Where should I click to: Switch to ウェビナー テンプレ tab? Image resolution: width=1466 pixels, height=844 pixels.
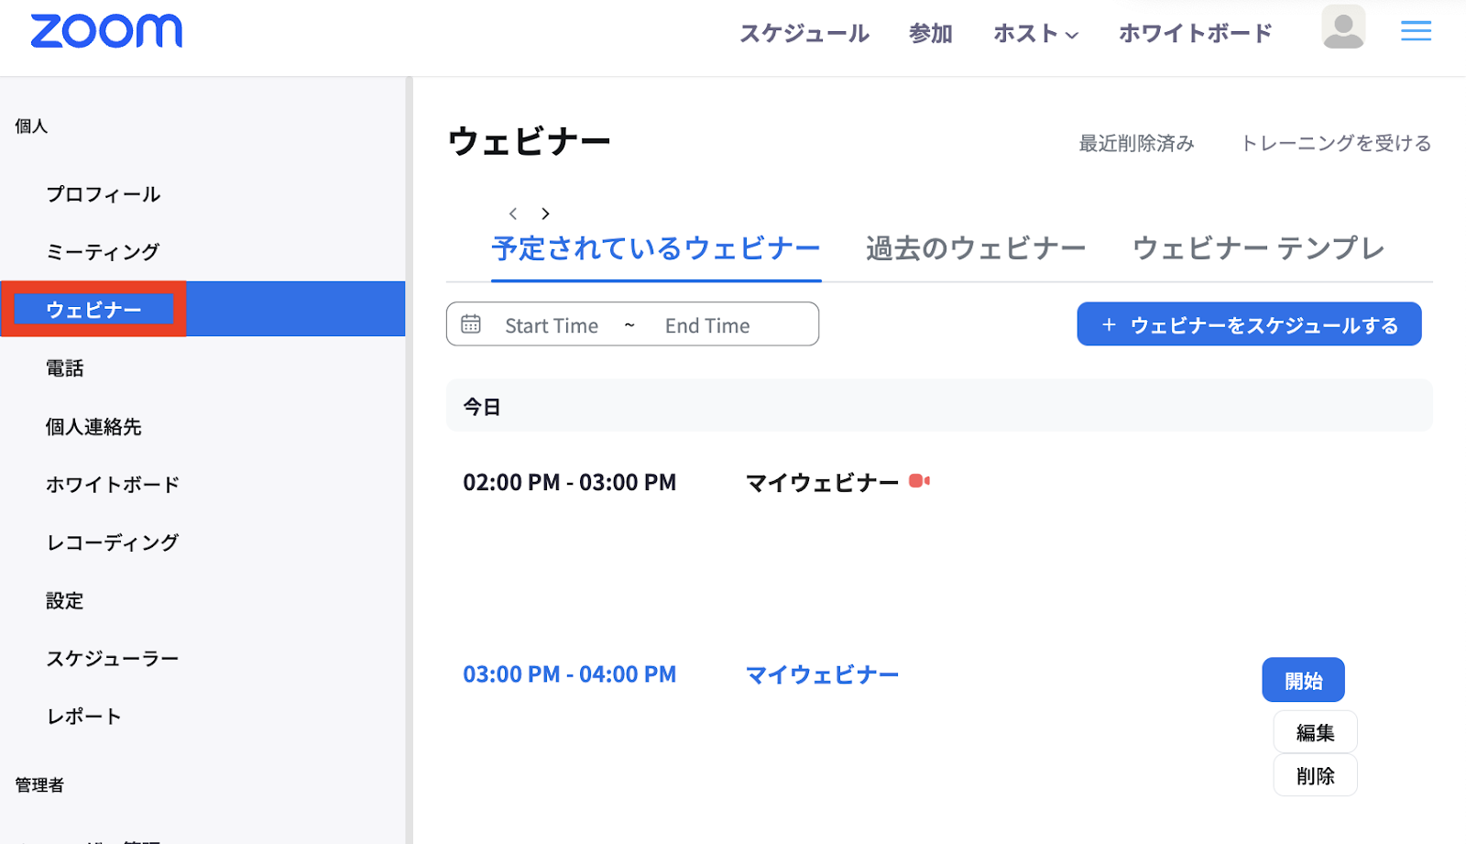click(x=1259, y=248)
